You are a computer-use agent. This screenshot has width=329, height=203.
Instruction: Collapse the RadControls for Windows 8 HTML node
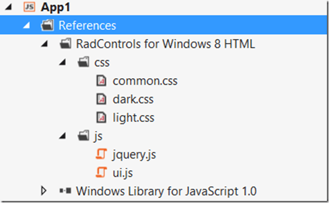tap(44, 44)
